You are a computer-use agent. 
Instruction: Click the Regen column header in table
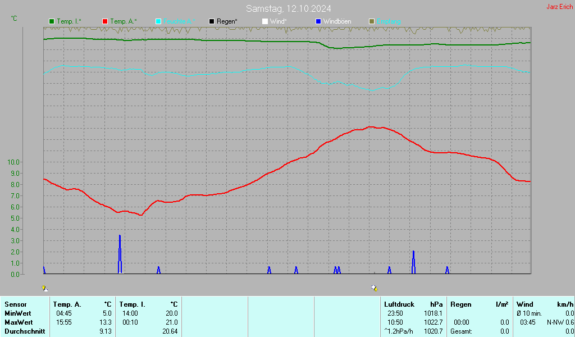[x=460, y=304]
